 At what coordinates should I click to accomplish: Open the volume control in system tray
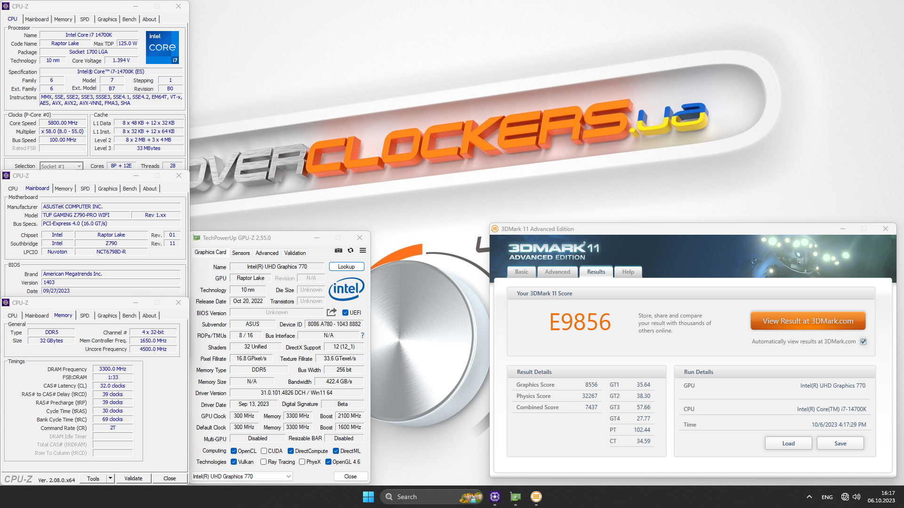point(856,497)
